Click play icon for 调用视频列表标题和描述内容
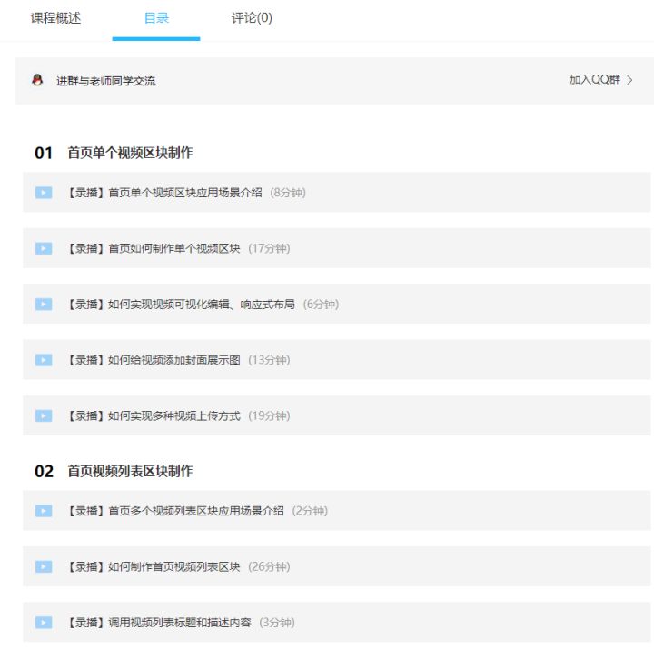The width and height of the screenshot is (654, 650). (44, 623)
